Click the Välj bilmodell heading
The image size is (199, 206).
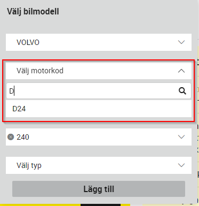pos(33,12)
